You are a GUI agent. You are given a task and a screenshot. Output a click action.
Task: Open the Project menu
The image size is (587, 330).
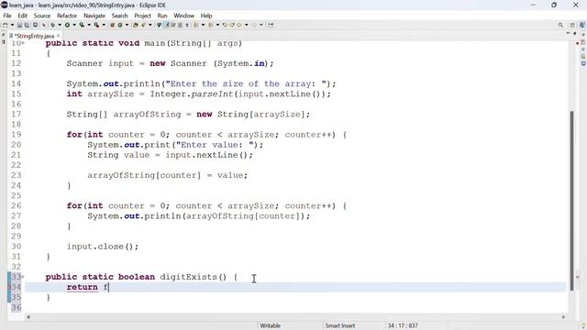[143, 16]
